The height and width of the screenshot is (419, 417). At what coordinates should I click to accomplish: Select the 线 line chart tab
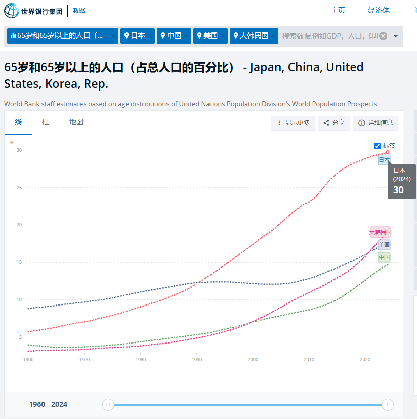(x=18, y=122)
